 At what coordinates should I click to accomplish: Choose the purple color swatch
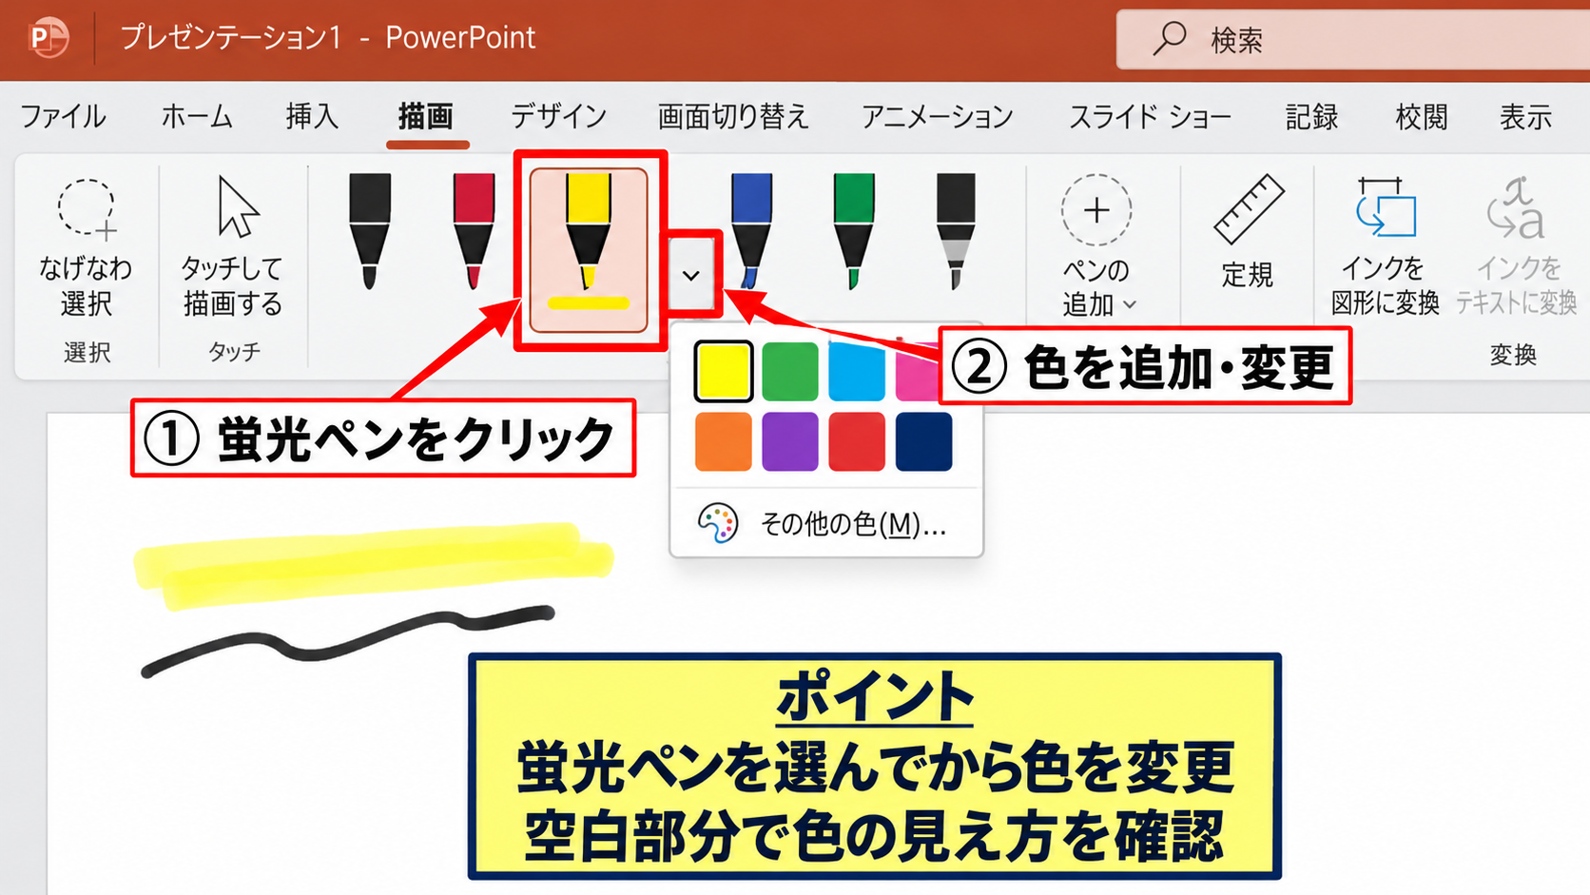790,441
